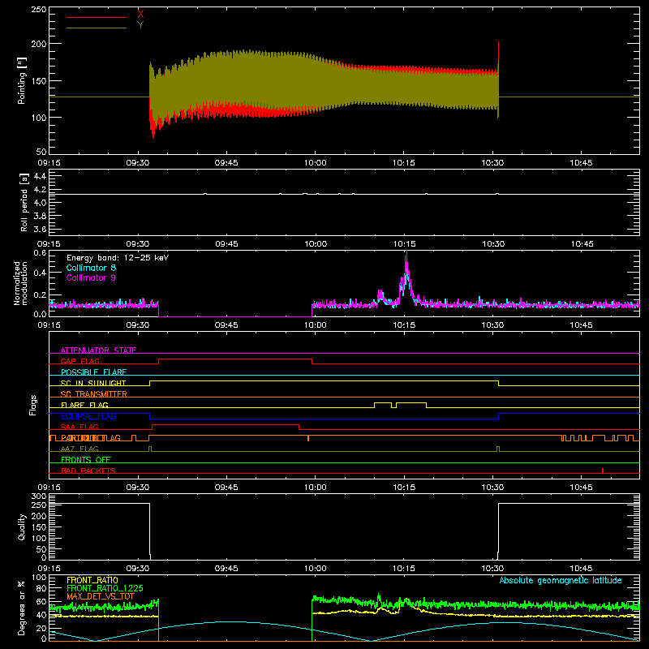
Task: Click the POSSIBLE_FLARE flag label
Action: click(x=93, y=372)
